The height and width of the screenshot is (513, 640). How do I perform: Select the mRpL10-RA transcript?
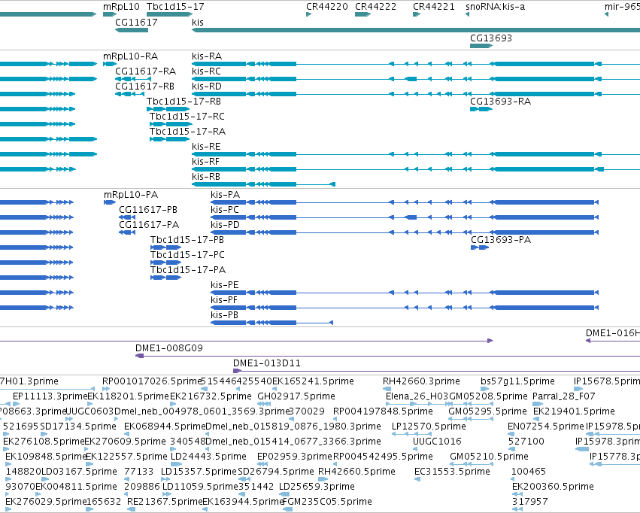pos(110,64)
